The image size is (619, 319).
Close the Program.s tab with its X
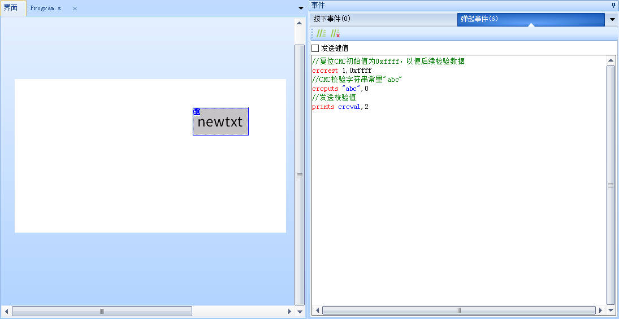tap(75, 8)
